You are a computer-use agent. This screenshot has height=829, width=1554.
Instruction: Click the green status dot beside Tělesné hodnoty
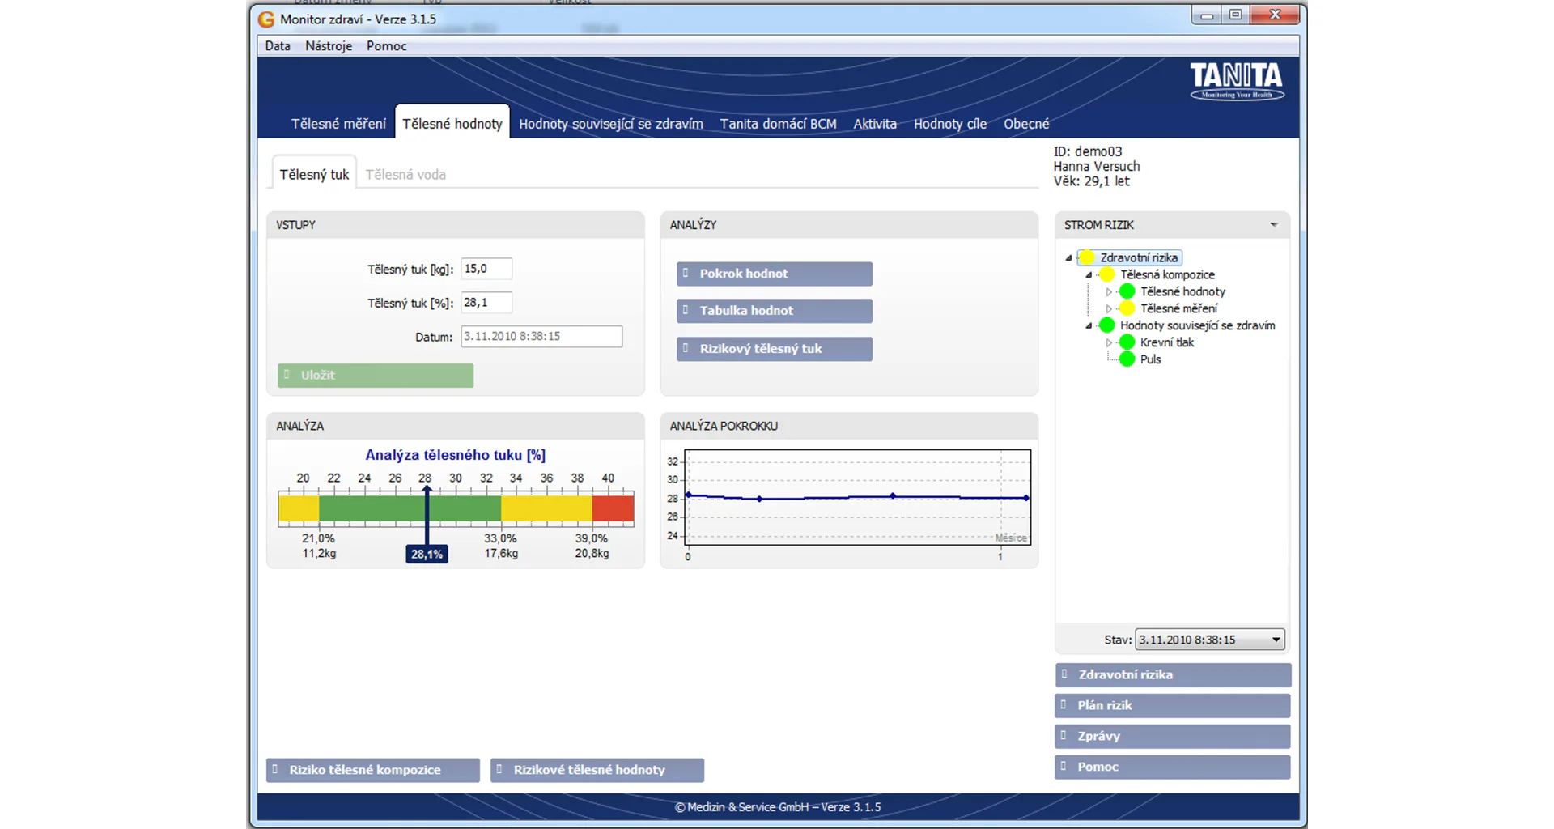pos(1127,291)
